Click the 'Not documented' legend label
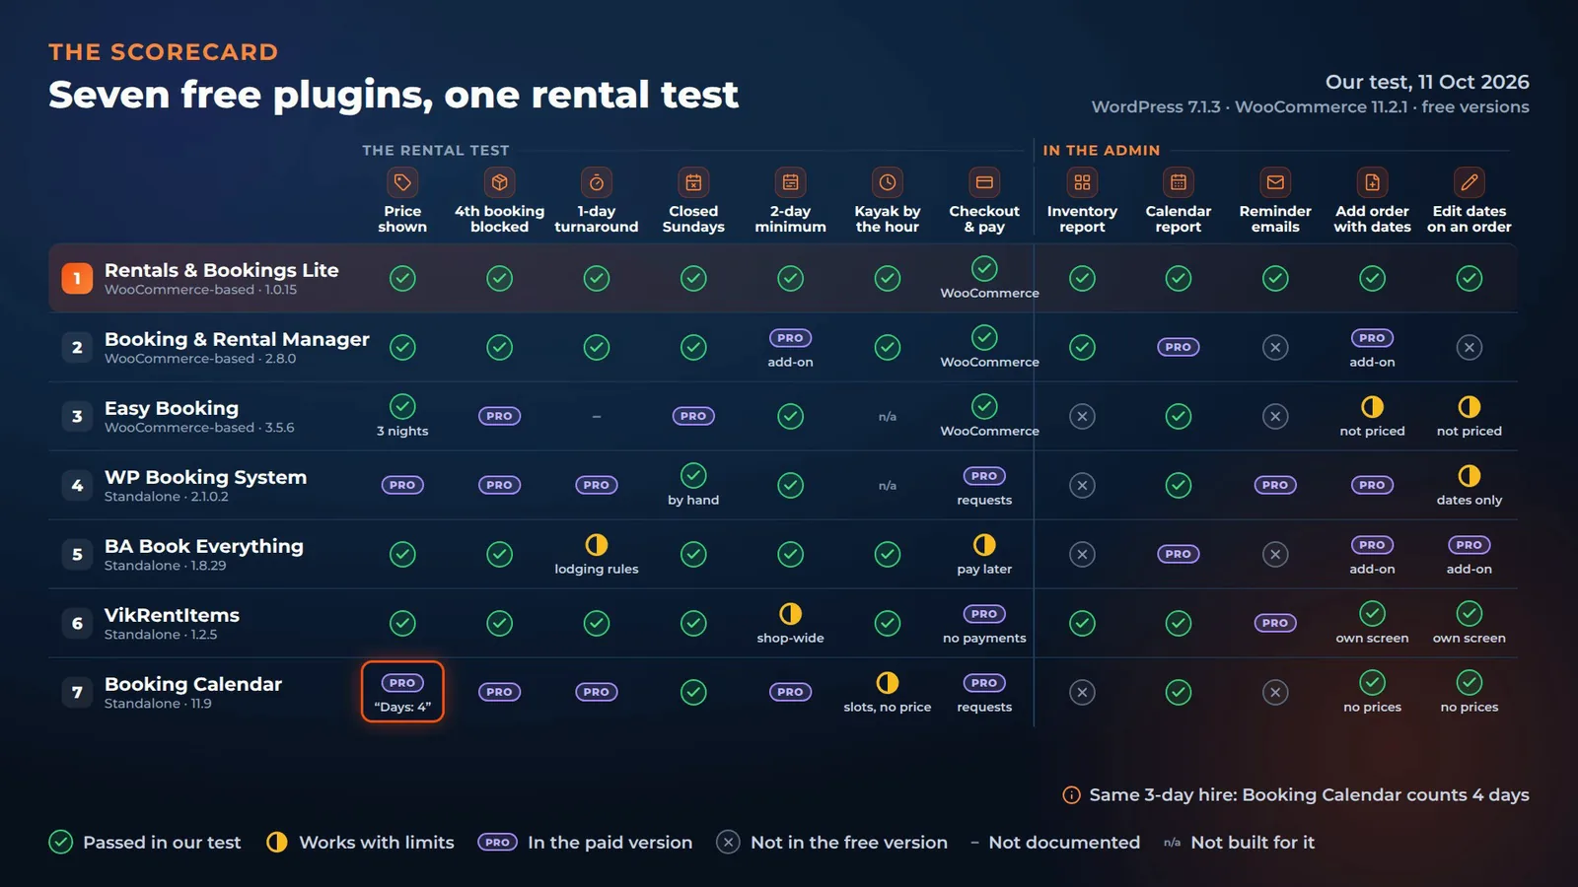 [1064, 842]
